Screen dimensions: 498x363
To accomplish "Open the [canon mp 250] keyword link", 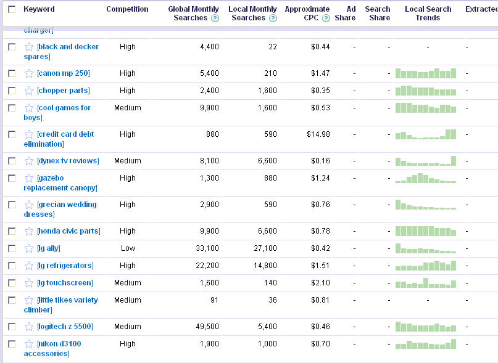I will [x=64, y=73].
